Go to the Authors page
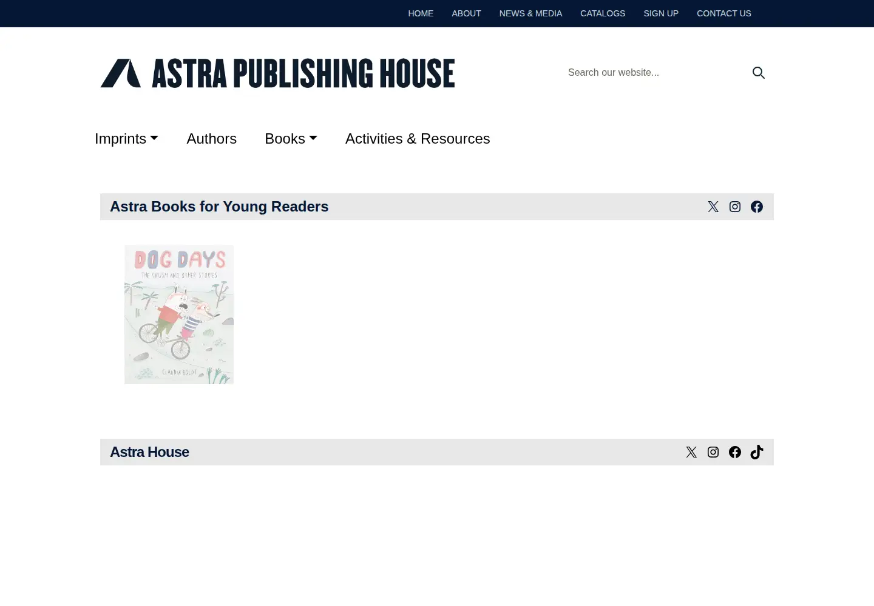The height and width of the screenshot is (606, 874). 211,139
